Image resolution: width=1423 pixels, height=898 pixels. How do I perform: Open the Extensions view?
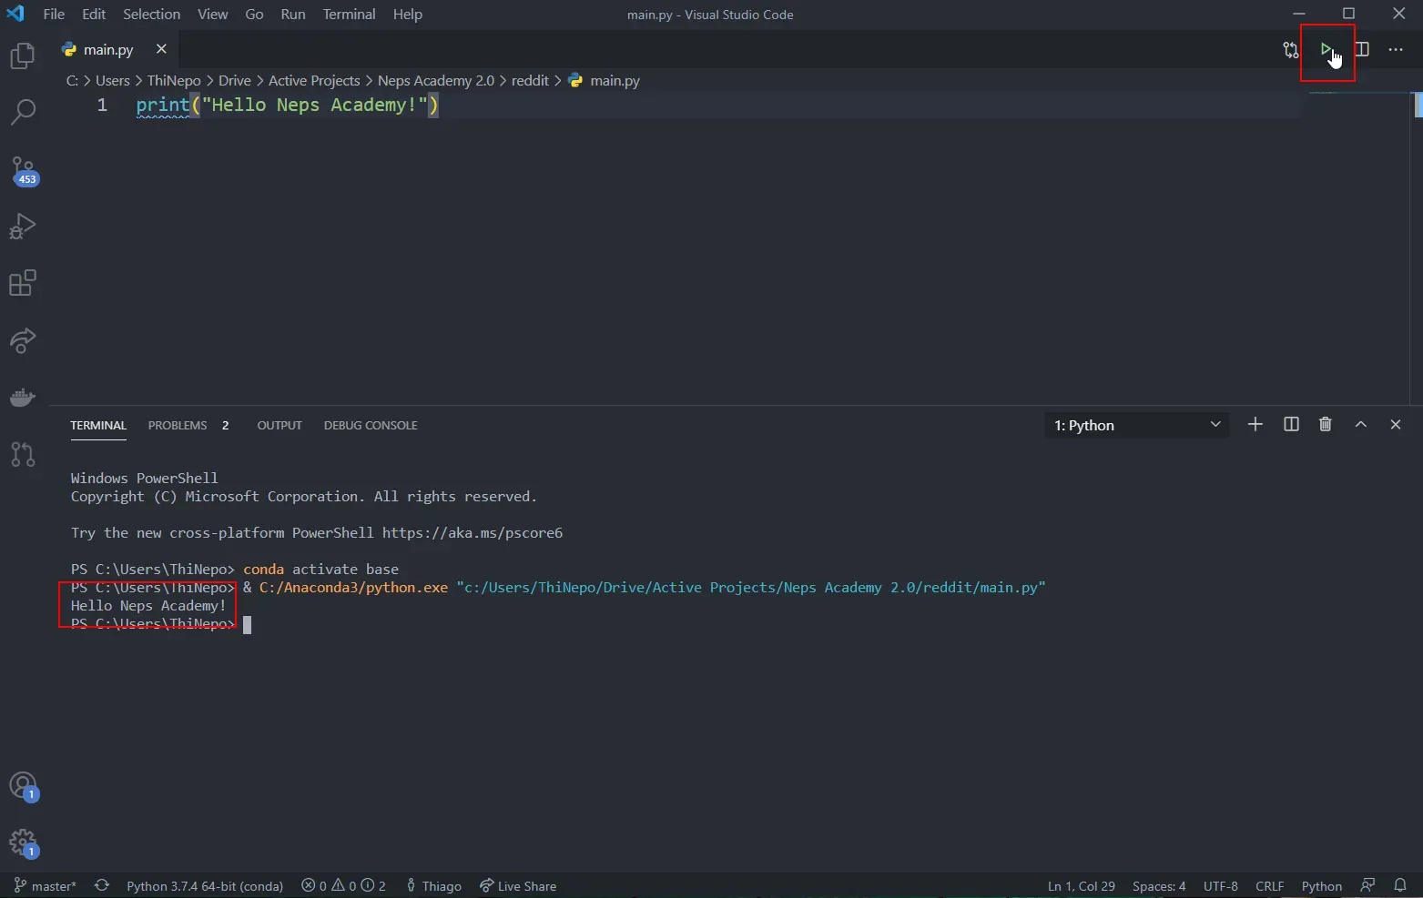[x=23, y=283]
